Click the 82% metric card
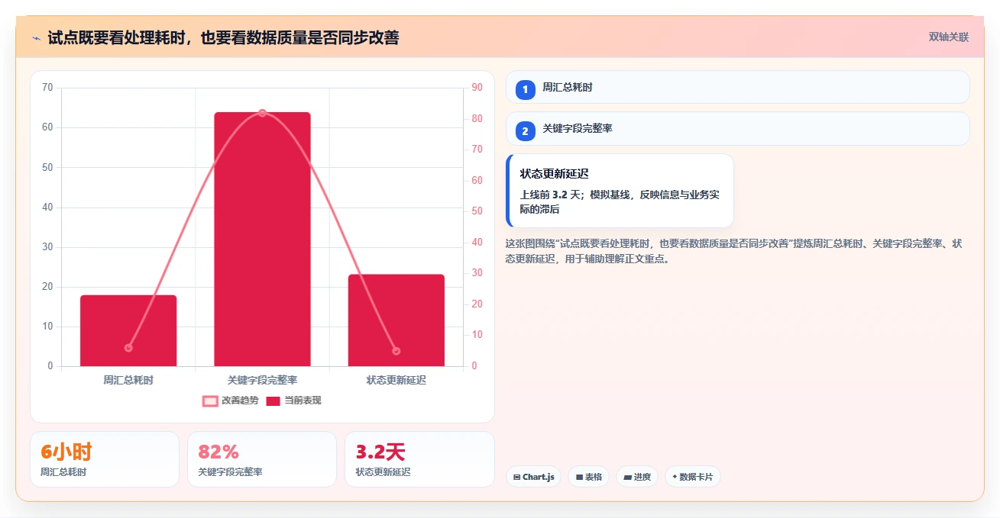The height and width of the screenshot is (518, 1000). pos(262,459)
